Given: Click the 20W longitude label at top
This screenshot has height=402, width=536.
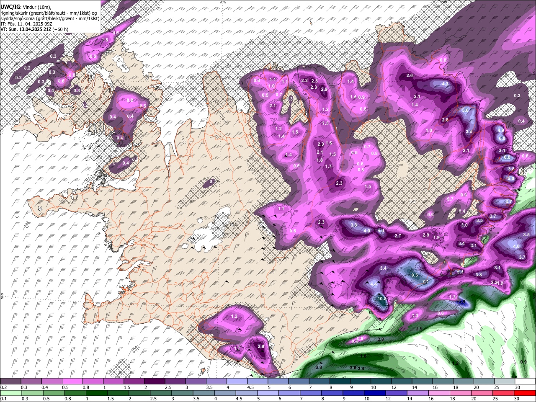Looking at the screenshot, I should click(x=223, y=2).
